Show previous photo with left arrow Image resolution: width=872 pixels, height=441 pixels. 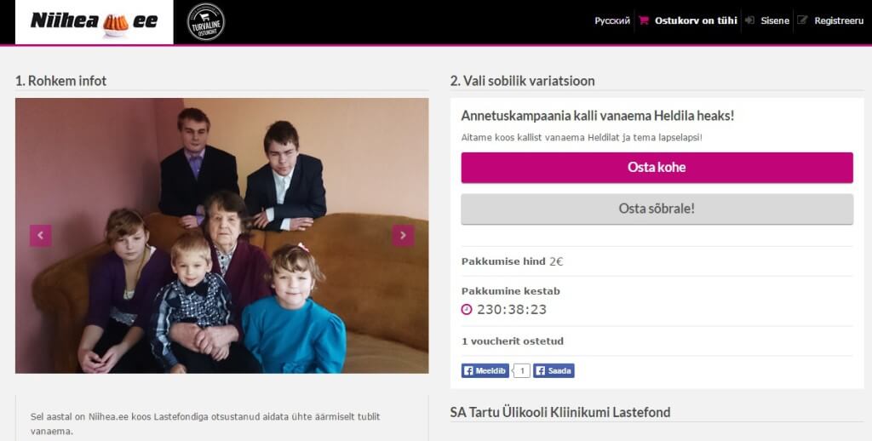pos(41,235)
